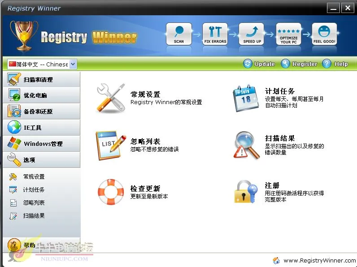The image size is (357, 267).
Task: Minimize the Registry Winner window
Action: point(333,8)
